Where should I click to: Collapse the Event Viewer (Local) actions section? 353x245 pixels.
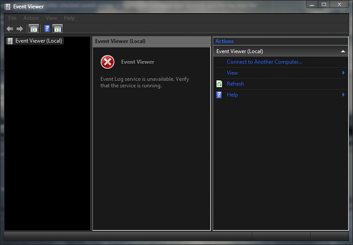coord(343,52)
